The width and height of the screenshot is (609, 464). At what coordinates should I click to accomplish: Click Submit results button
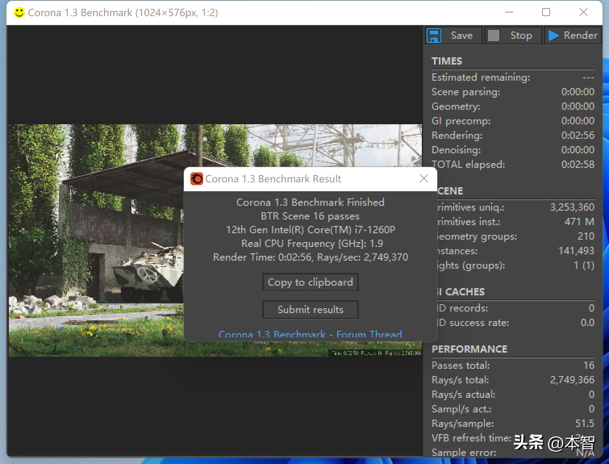point(311,310)
